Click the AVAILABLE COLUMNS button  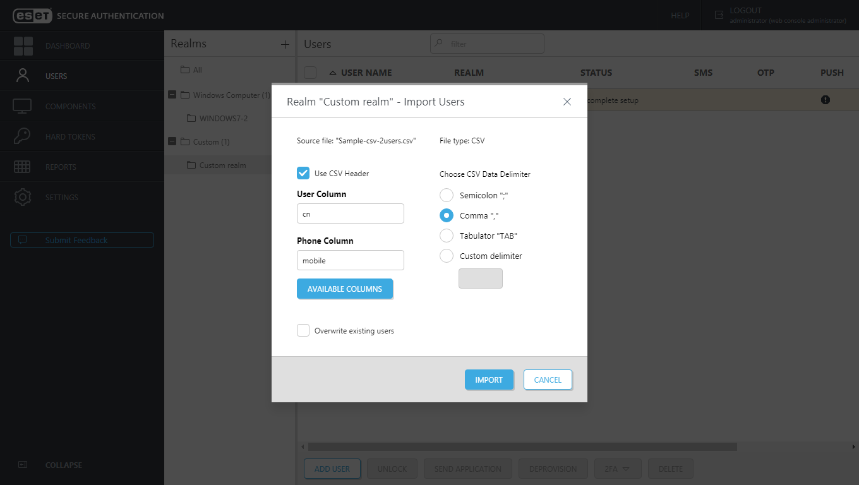pos(345,289)
